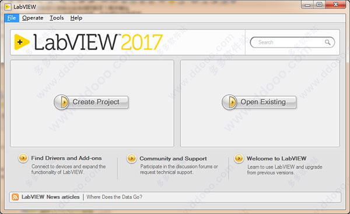Click the arrow icon beside Find Drivers and Add-ons

(23, 158)
